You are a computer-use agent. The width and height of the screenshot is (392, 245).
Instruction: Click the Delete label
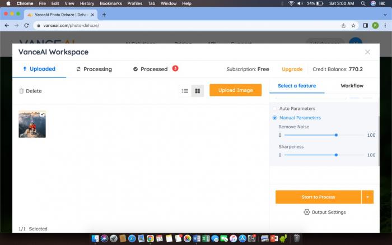34,91
